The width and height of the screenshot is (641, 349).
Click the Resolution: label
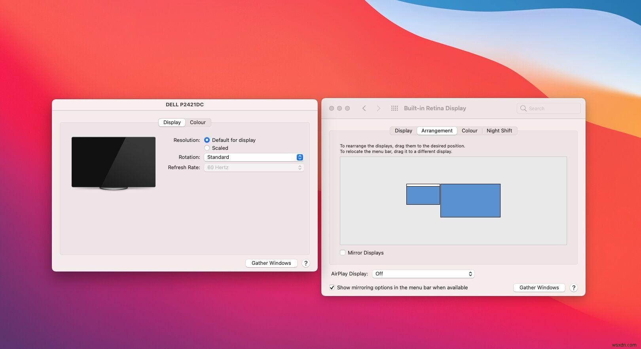pyautogui.click(x=187, y=140)
